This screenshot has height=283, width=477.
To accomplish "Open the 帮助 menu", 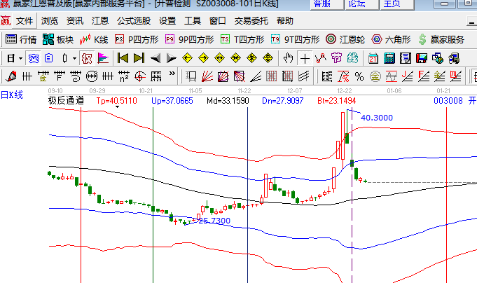I will 285,21.
